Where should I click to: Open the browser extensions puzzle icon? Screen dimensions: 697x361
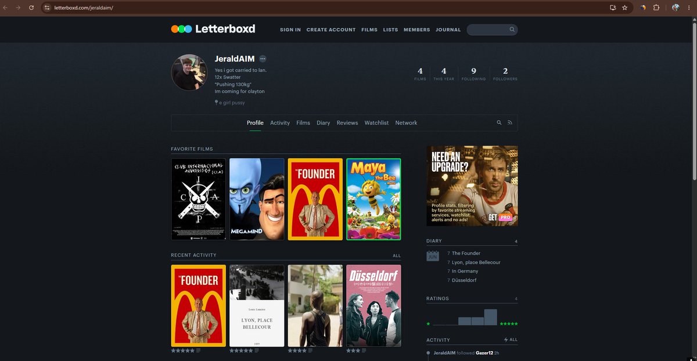tap(656, 8)
